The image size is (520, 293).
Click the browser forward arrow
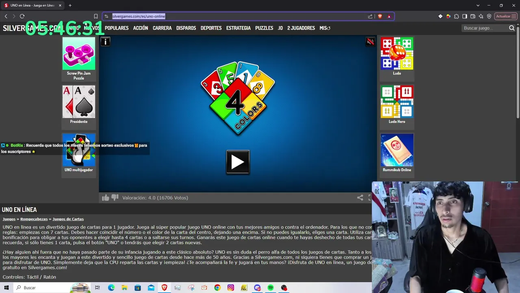coord(14,16)
